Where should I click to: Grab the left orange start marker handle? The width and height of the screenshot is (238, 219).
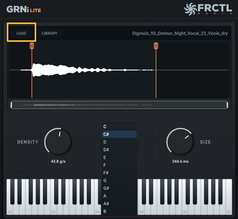(x=32, y=46)
